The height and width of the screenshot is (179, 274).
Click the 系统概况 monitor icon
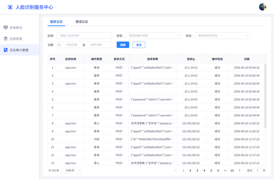[5, 28]
